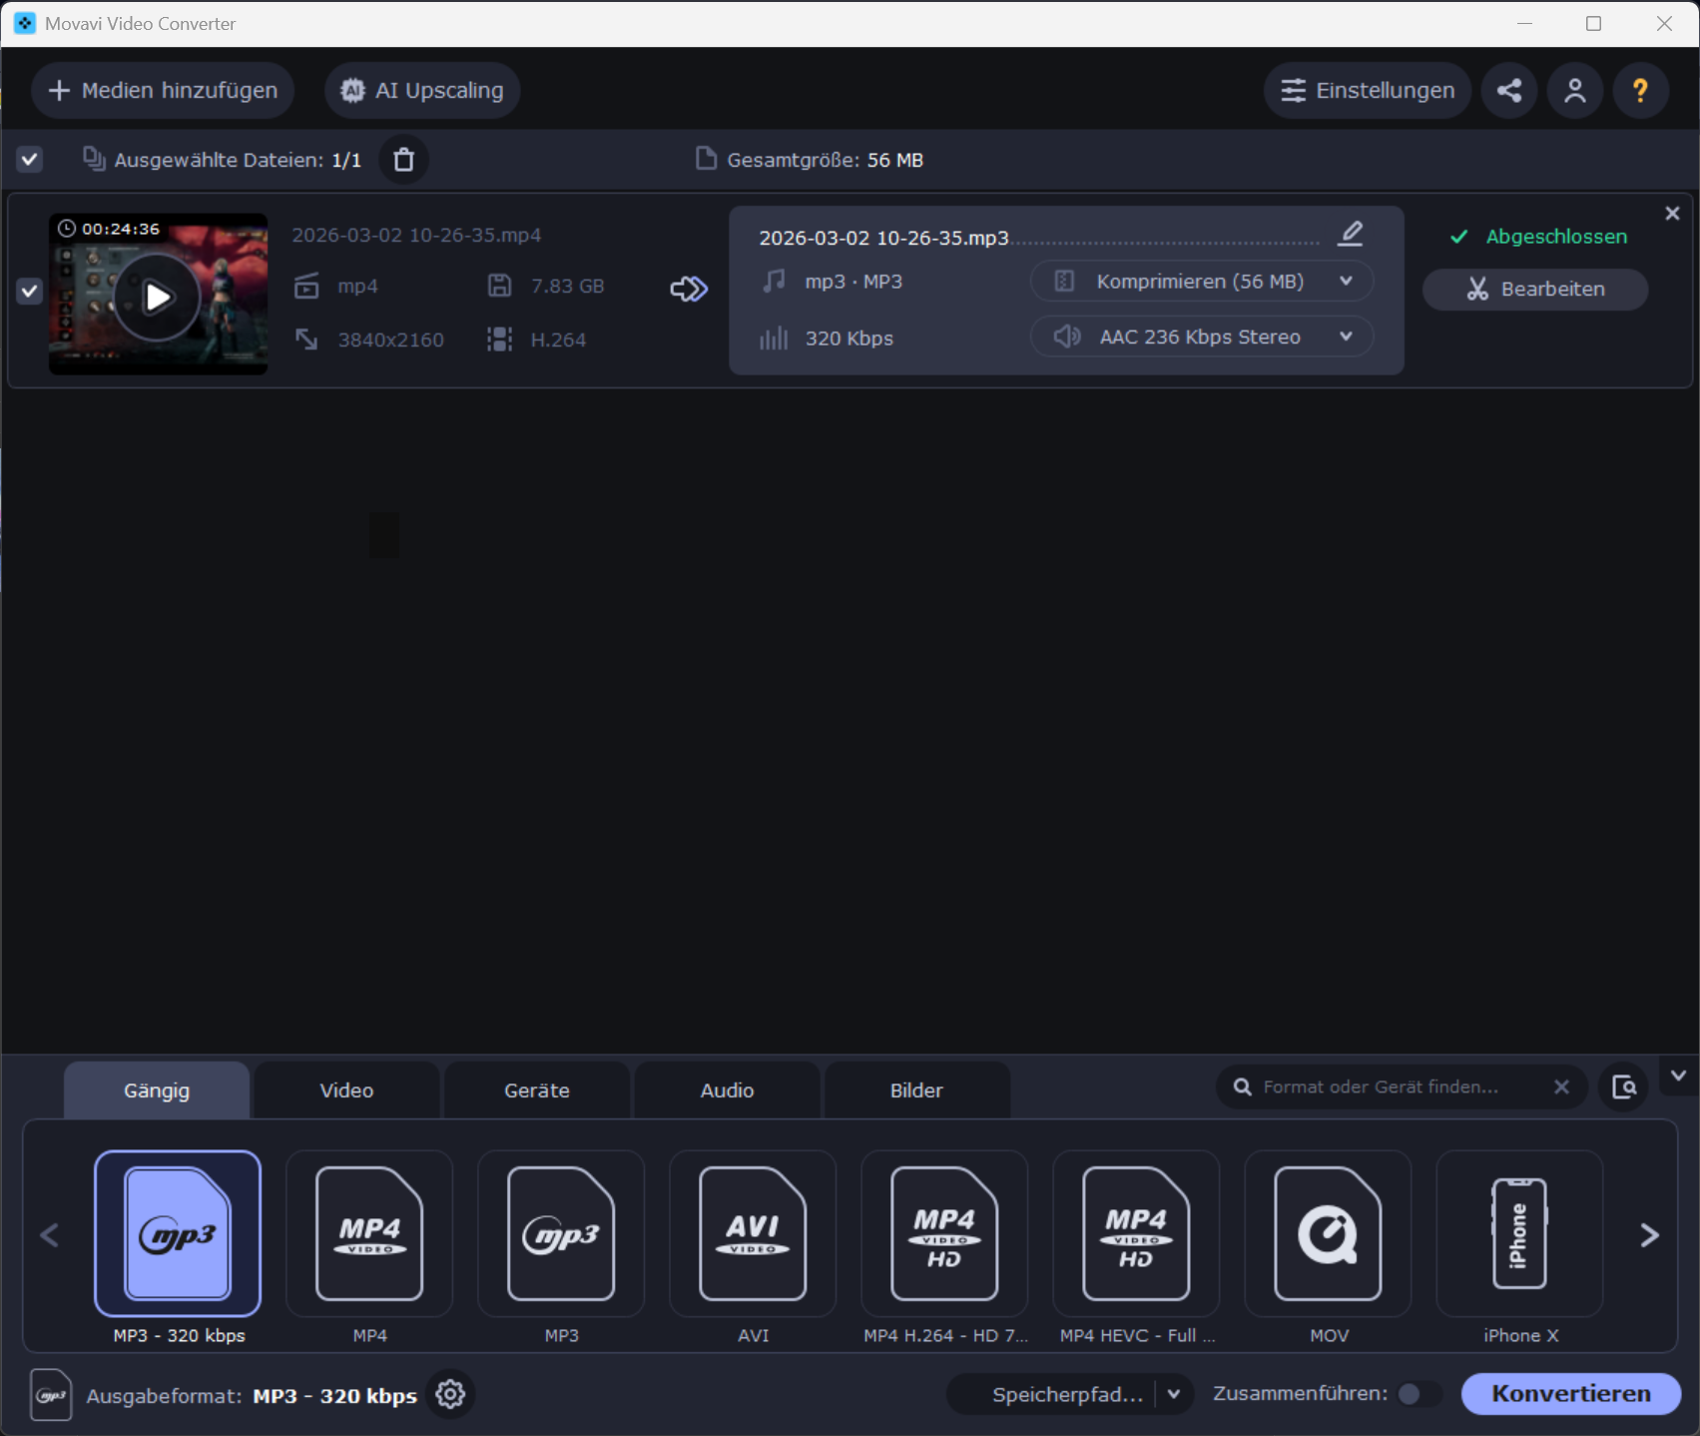Switch to the Gängig tab
This screenshot has width=1700, height=1436.
tap(157, 1090)
